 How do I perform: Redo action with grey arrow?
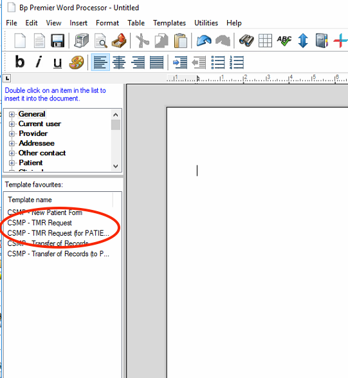(223, 41)
